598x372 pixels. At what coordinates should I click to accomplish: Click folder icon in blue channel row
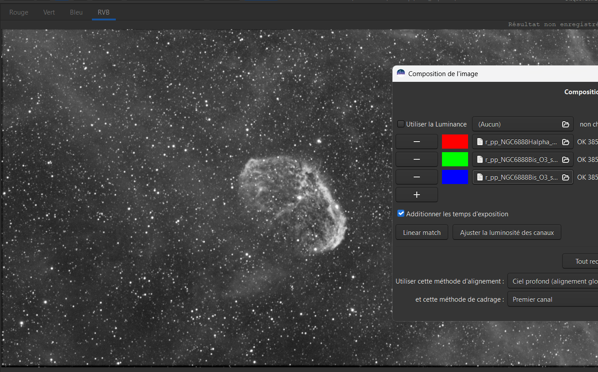click(x=565, y=177)
